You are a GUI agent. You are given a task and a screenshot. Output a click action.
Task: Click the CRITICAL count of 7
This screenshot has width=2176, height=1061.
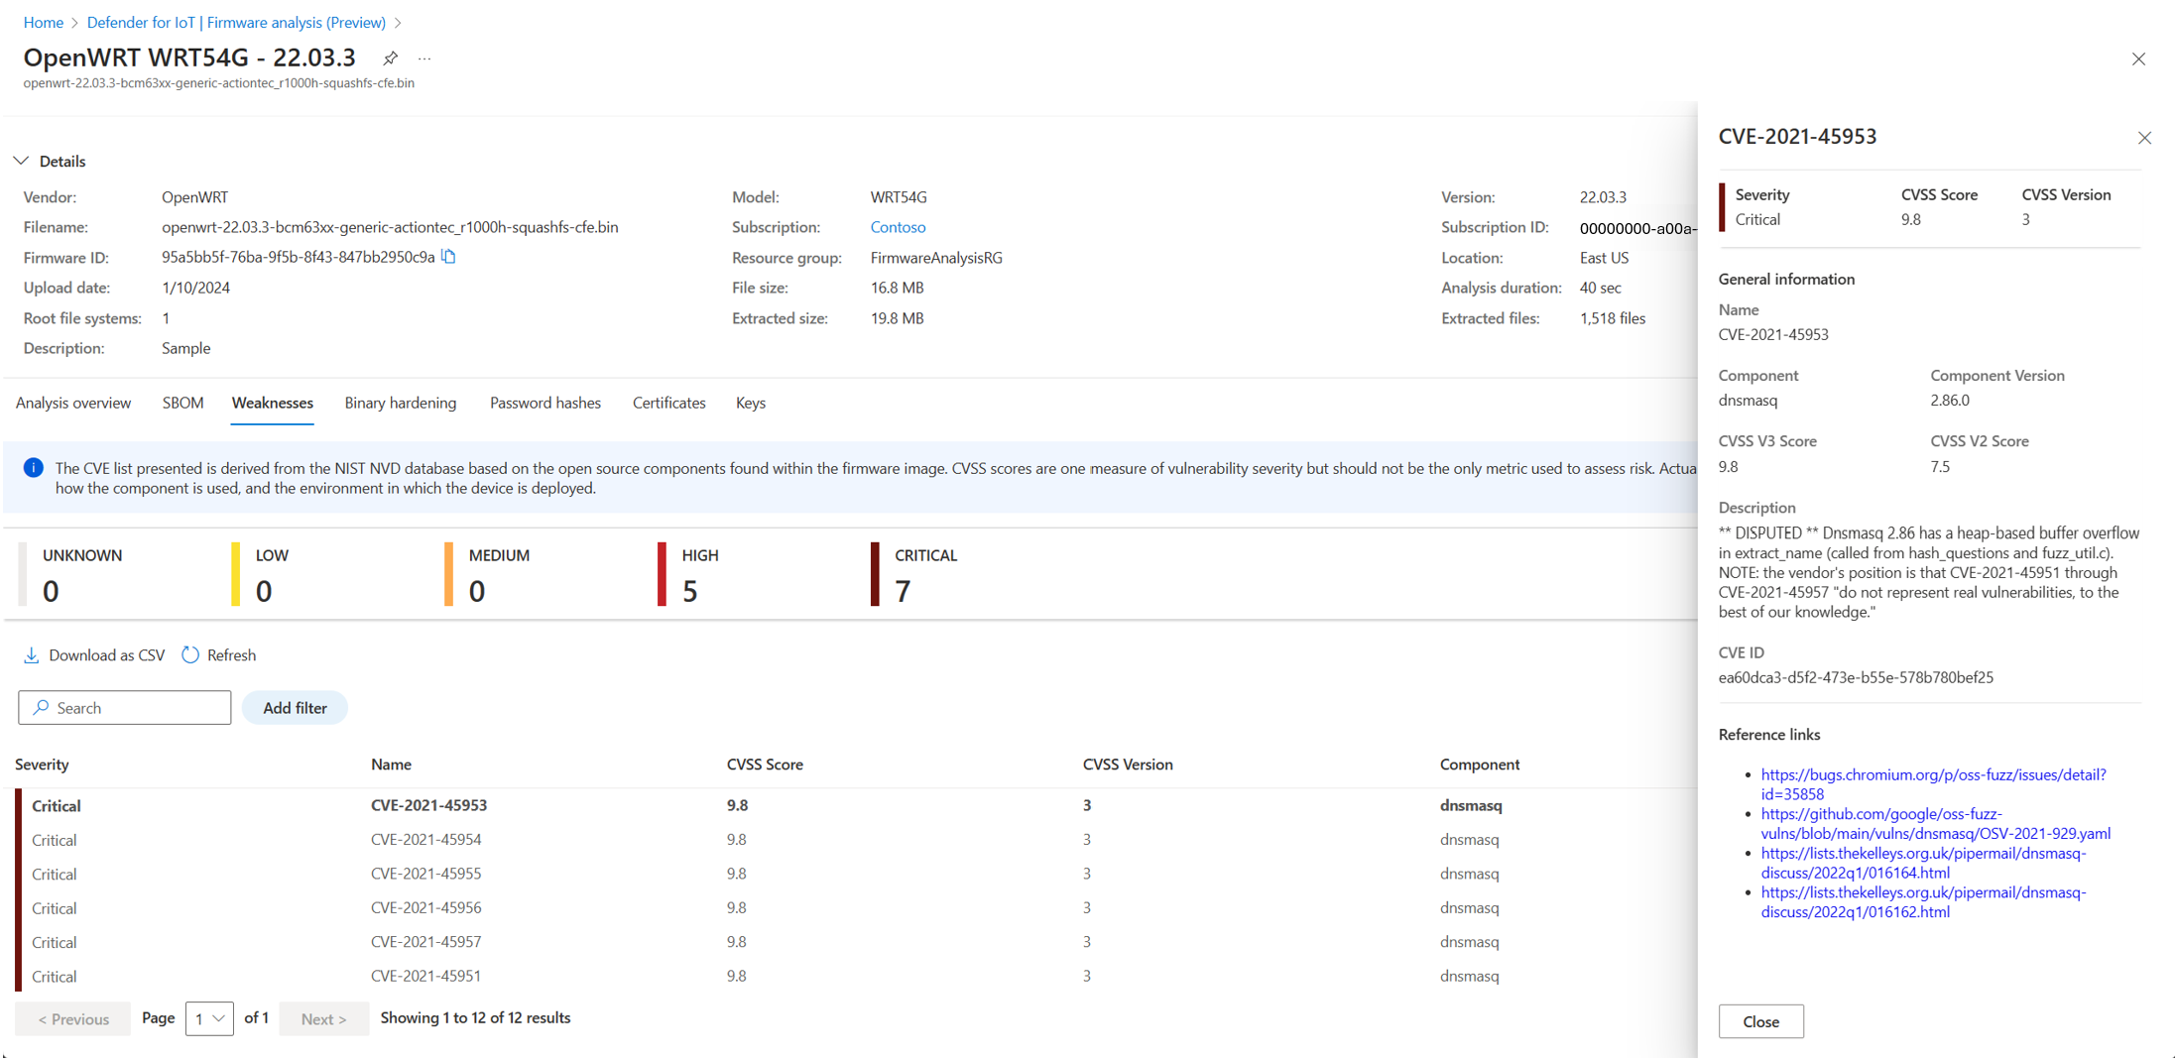[x=903, y=591]
